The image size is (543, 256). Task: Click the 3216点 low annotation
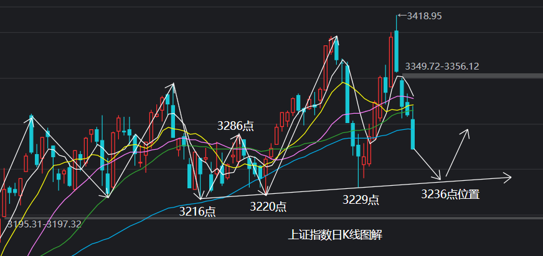[x=197, y=211]
